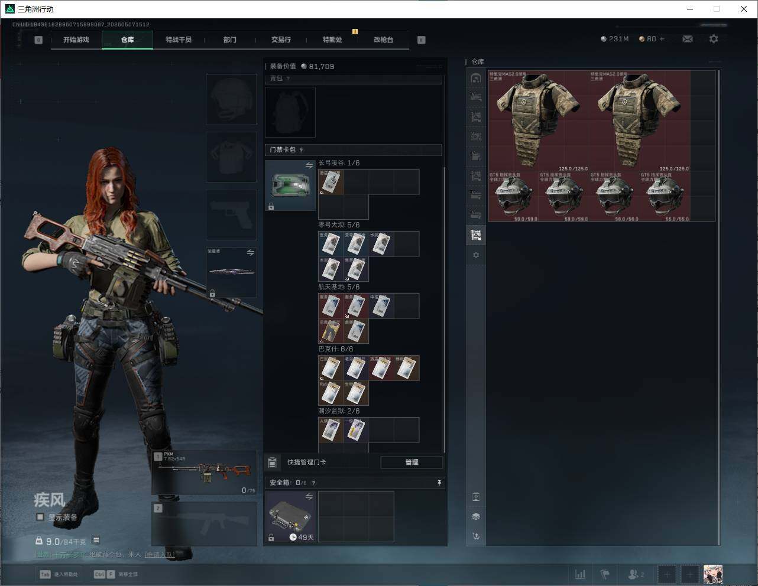Show help for 安全箱 question mark
This screenshot has width=758, height=586.
313,483
